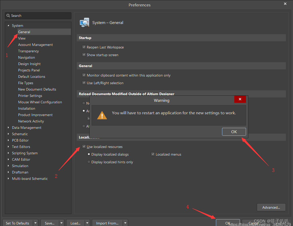Click the Save... button
The width and height of the screenshot is (293, 226).
tap(50, 223)
